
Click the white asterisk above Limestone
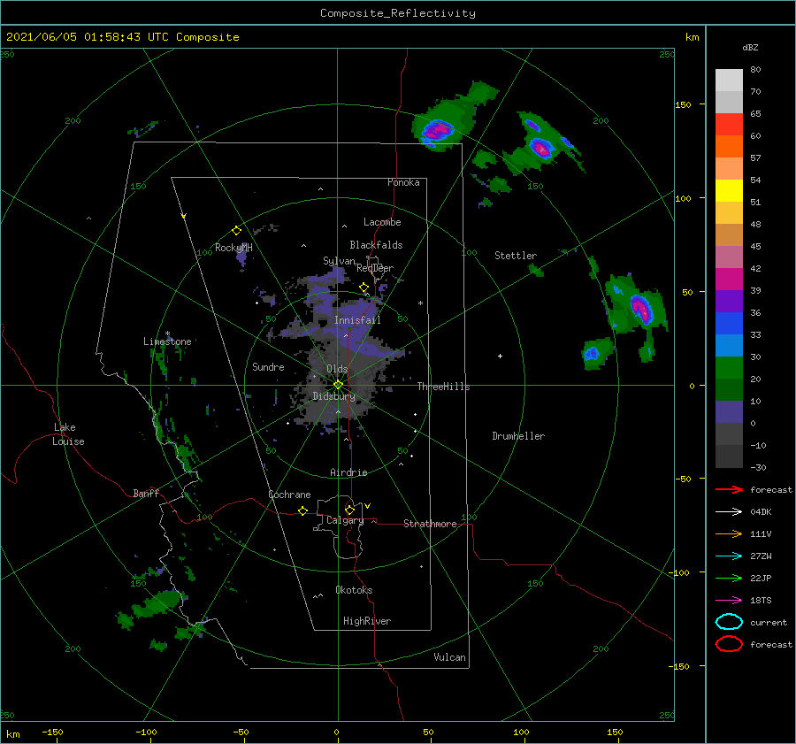pos(167,334)
